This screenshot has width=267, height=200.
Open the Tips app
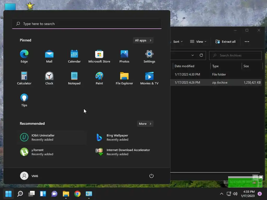tap(24, 100)
